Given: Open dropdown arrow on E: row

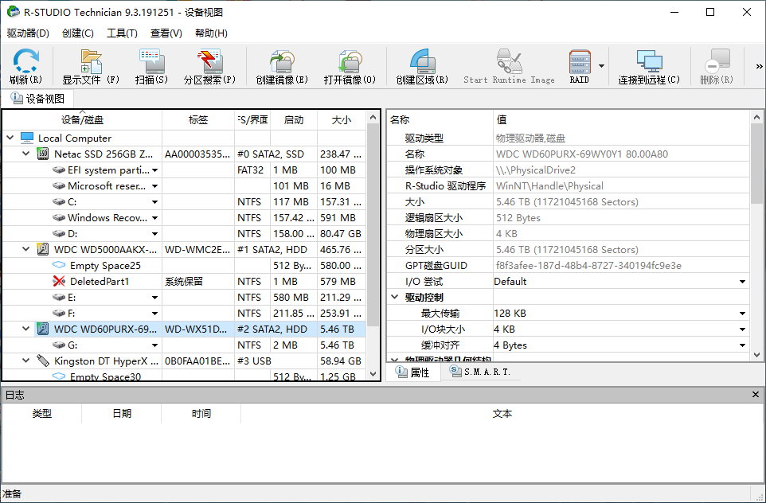Looking at the screenshot, I should point(154,298).
